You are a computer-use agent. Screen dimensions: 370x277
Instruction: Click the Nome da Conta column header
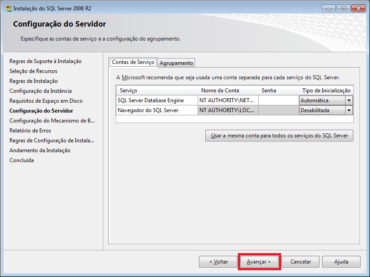point(228,91)
